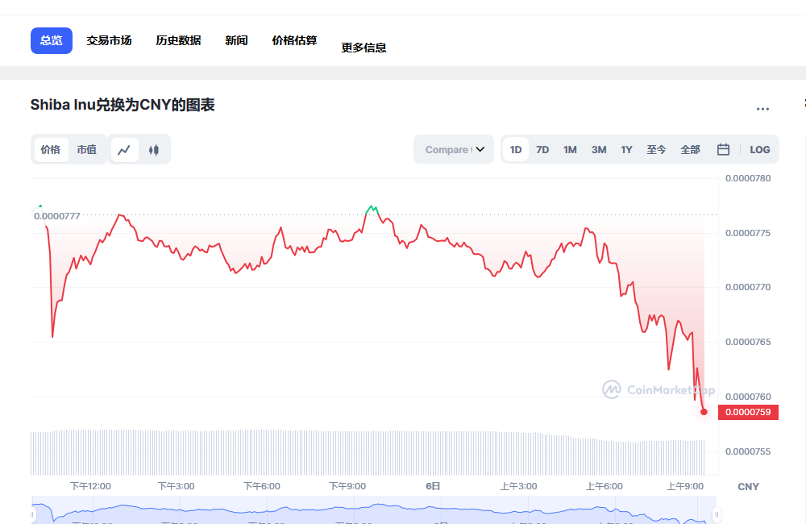
Task: Open the chart options ellipsis menu
Action: 762,109
